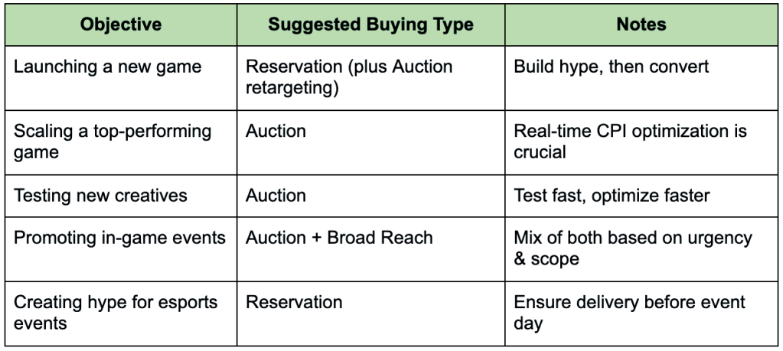The width and height of the screenshot is (783, 351).
Task: Click the 'Real-time CPI optimization is crucial' note
Action: pos(629,141)
